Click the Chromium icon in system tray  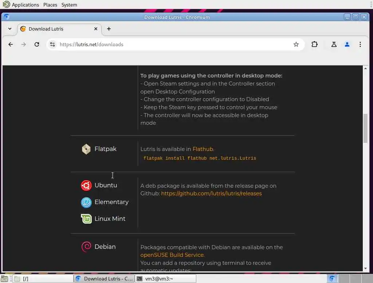coord(332,279)
